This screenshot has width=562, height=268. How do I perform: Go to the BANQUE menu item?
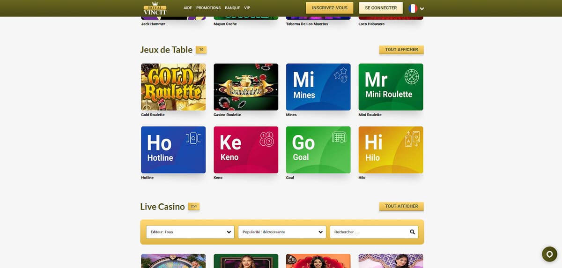pyautogui.click(x=232, y=8)
